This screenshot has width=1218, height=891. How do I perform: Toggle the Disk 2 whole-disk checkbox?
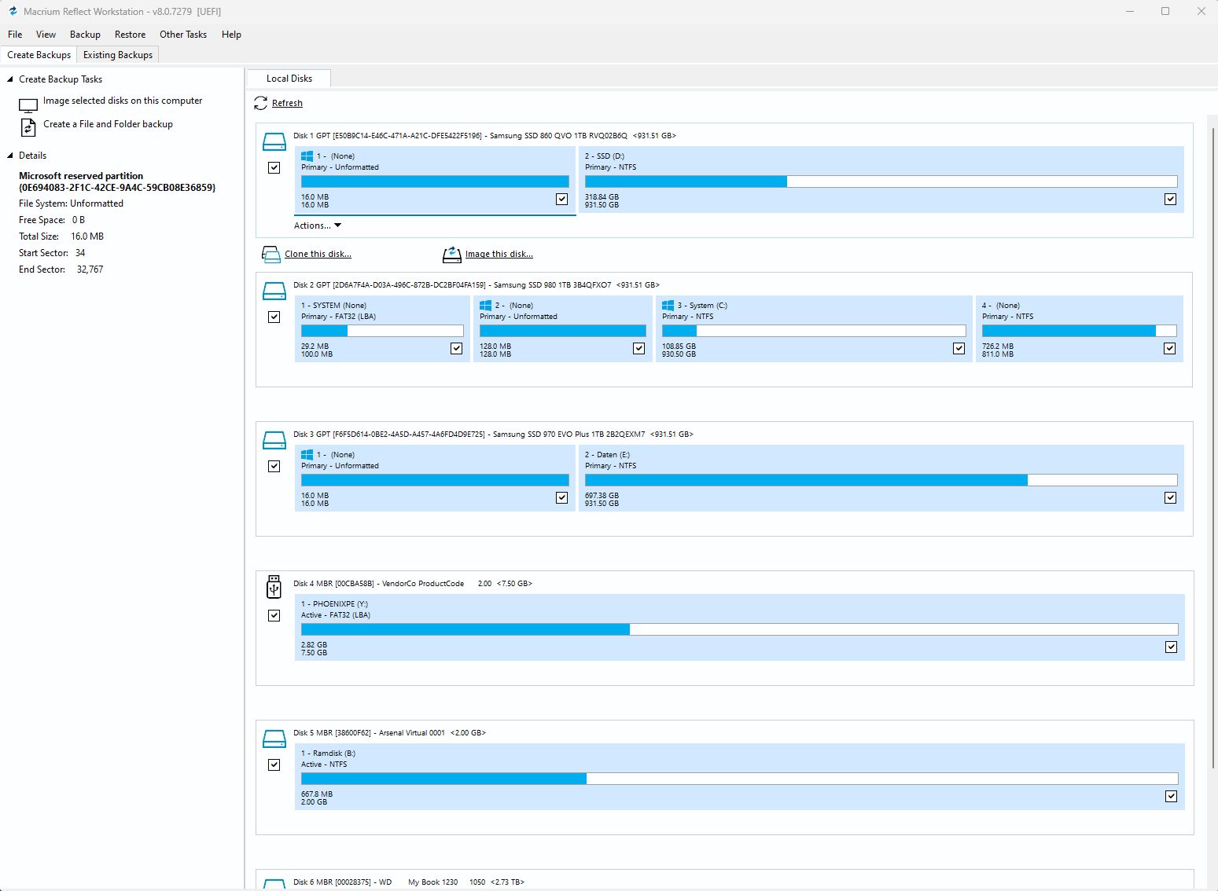pos(274,317)
